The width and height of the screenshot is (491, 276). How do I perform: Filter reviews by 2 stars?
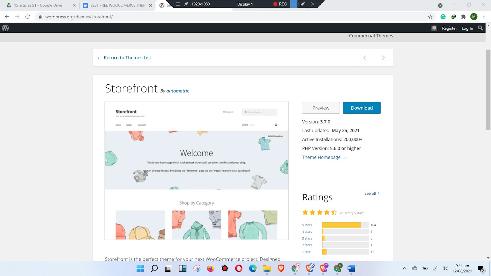(x=307, y=245)
